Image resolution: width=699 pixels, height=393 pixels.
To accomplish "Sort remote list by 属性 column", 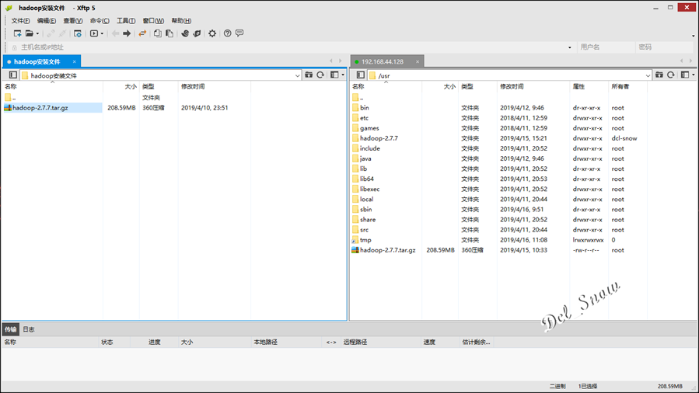I will [589, 87].
